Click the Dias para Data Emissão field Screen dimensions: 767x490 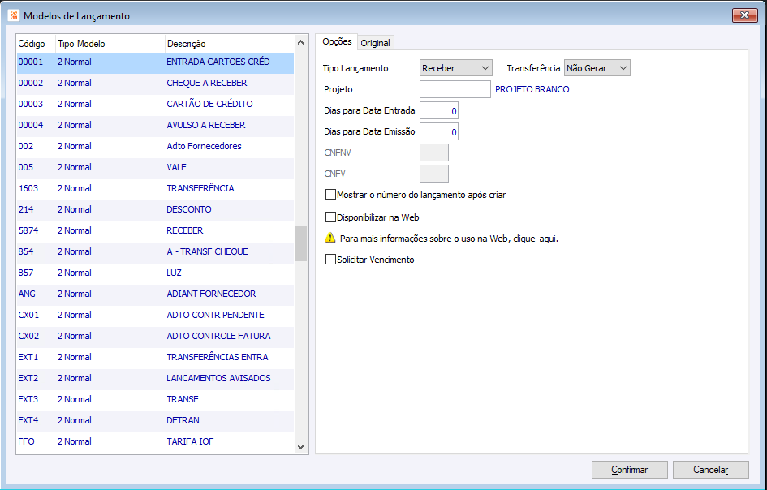pyautogui.click(x=439, y=131)
